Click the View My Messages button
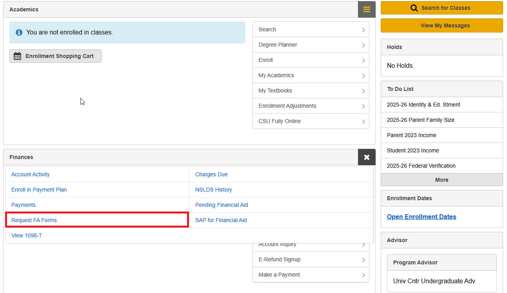 (x=442, y=25)
